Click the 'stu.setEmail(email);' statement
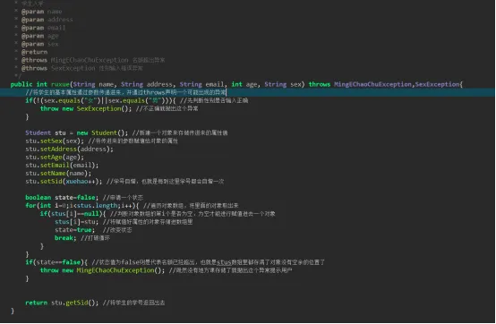 coord(62,166)
